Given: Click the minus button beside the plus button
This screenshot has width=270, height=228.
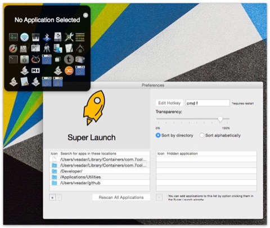Looking at the screenshot, I should pos(58,198).
